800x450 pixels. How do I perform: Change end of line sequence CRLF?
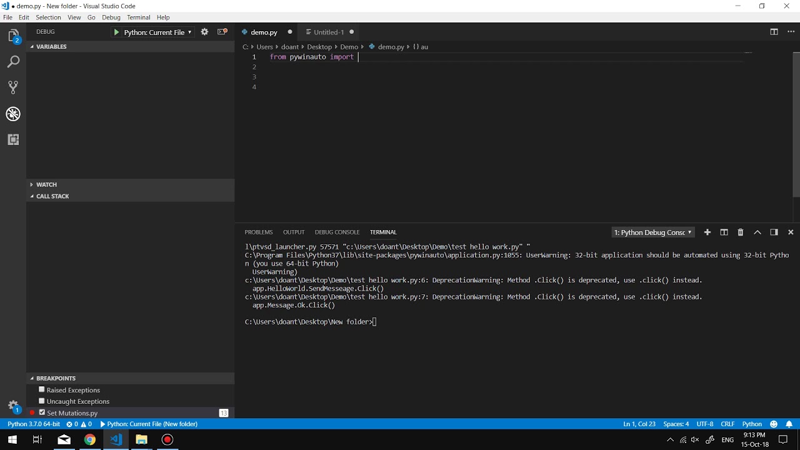coord(727,424)
